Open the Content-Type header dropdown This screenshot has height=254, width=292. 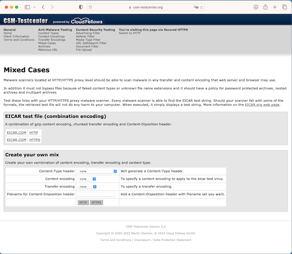[97, 172]
